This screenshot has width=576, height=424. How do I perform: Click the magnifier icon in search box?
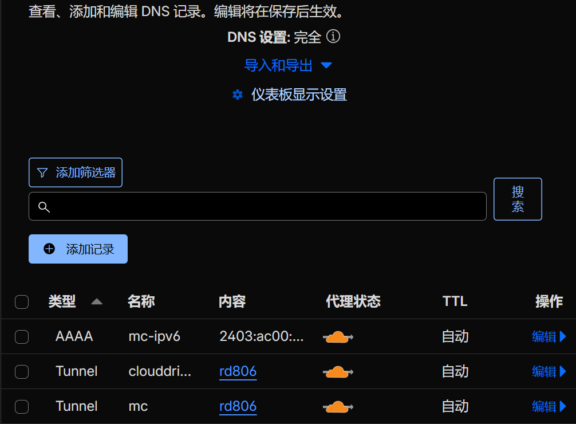pos(44,207)
